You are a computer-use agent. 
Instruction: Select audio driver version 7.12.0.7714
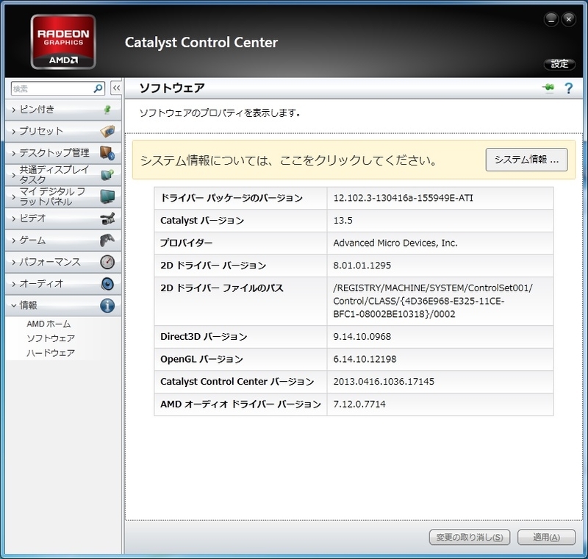pos(440,404)
